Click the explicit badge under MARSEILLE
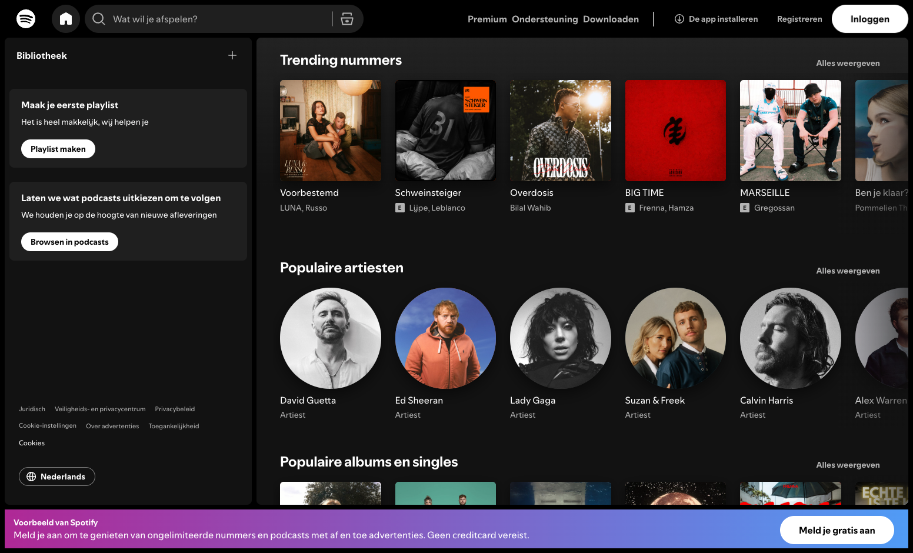 pyautogui.click(x=745, y=208)
